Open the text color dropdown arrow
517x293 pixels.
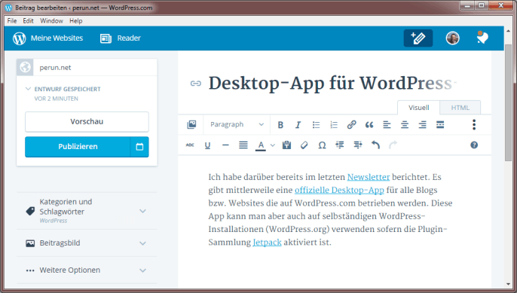pos(273,145)
